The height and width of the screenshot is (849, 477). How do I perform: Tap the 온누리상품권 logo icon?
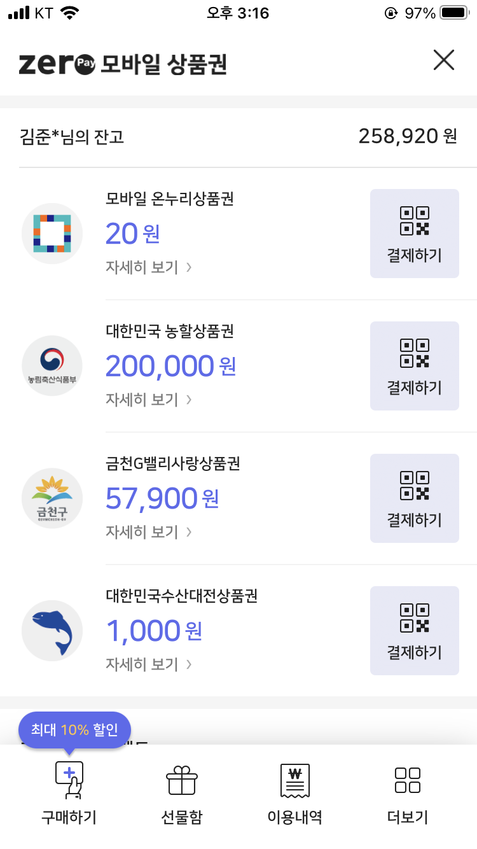click(52, 234)
